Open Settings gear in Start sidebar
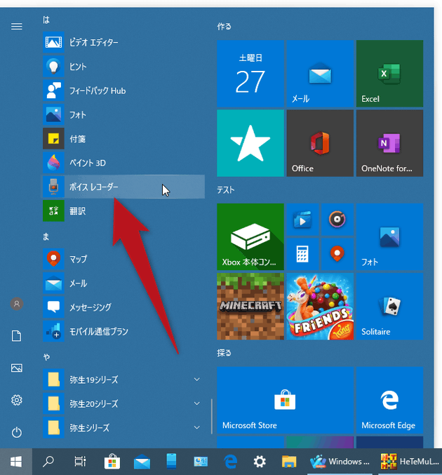This screenshot has width=442, height=475. (17, 400)
